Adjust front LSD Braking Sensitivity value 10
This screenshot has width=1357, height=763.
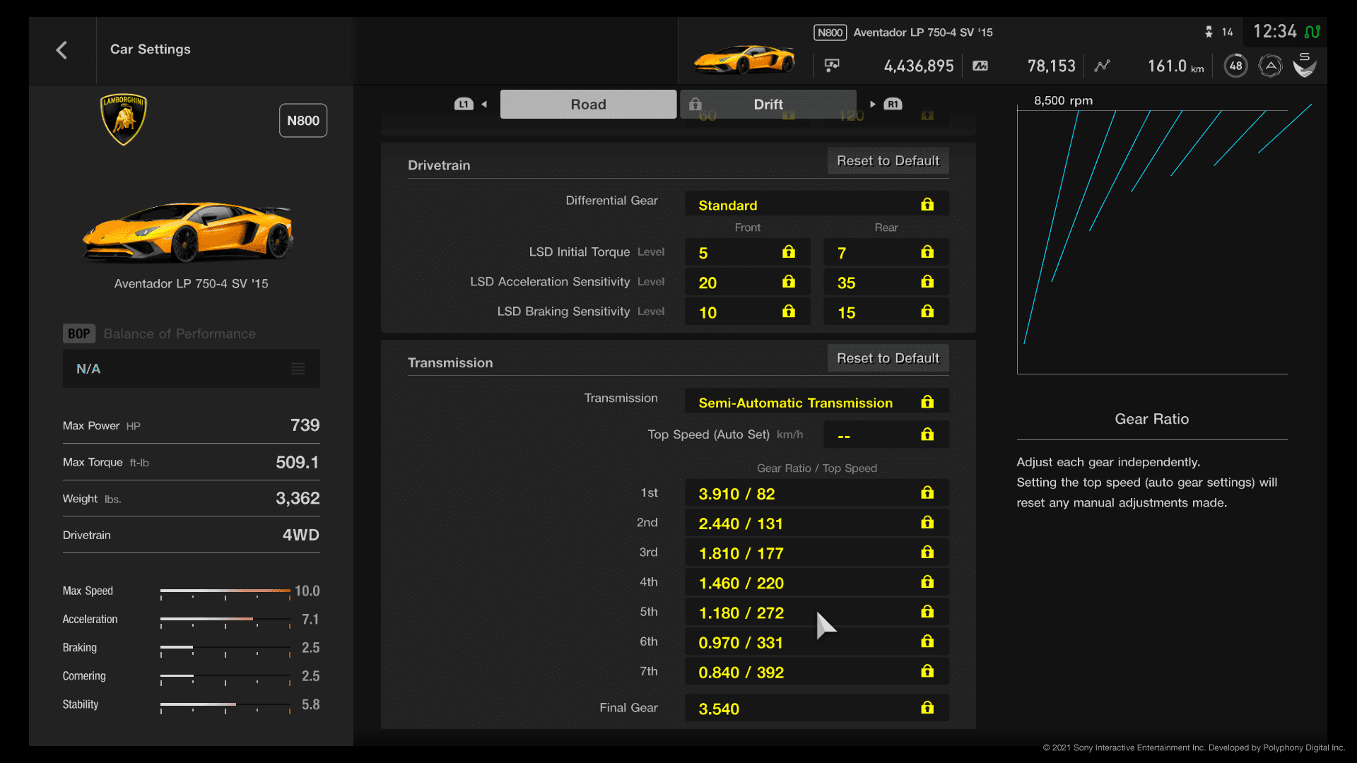point(747,312)
